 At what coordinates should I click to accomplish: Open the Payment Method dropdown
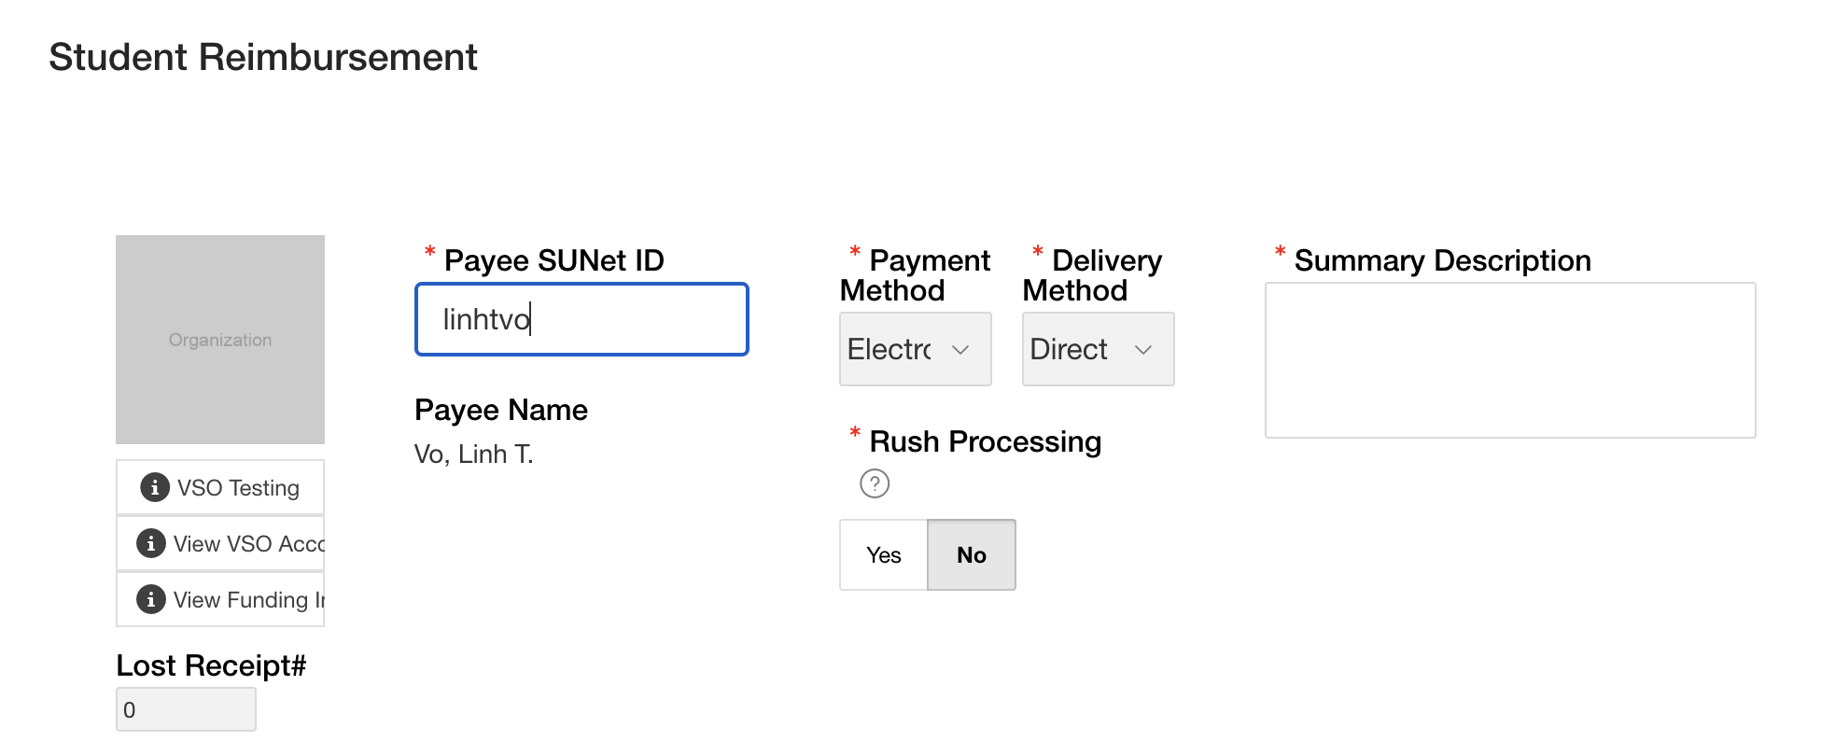pyautogui.click(x=915, y=349)
